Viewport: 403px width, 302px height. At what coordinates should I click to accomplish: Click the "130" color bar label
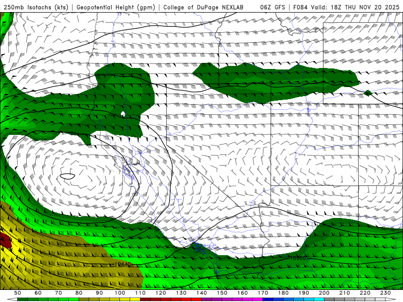[x=181, y=293]
